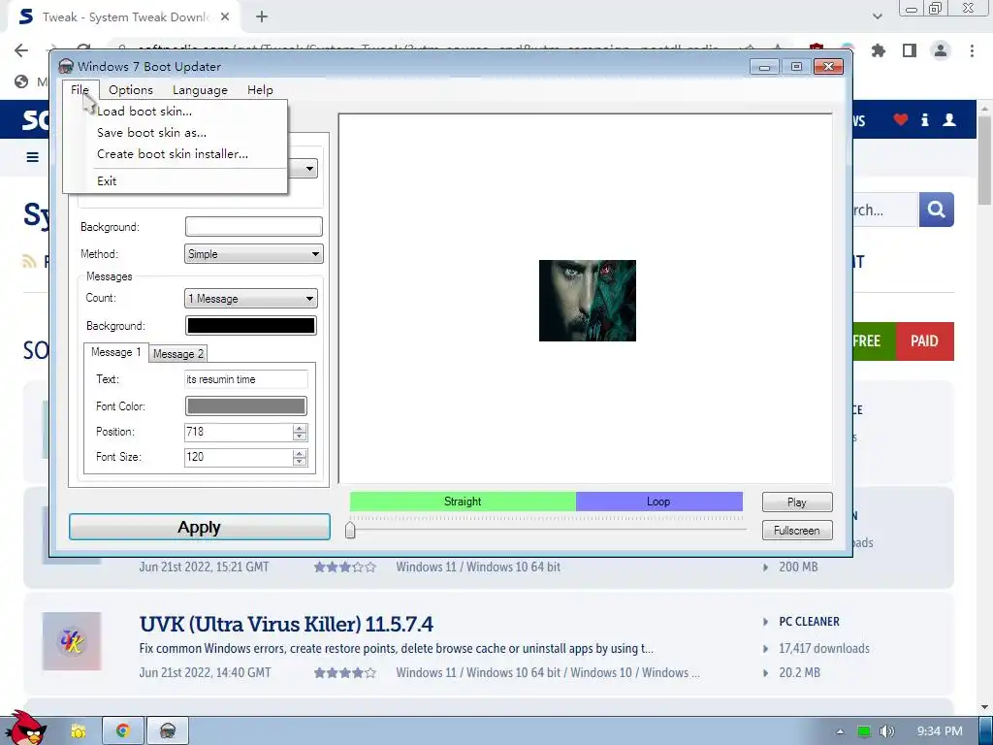Click the Fullscreen button
This screenshot has height=745, width=993.
click(797, 531)
